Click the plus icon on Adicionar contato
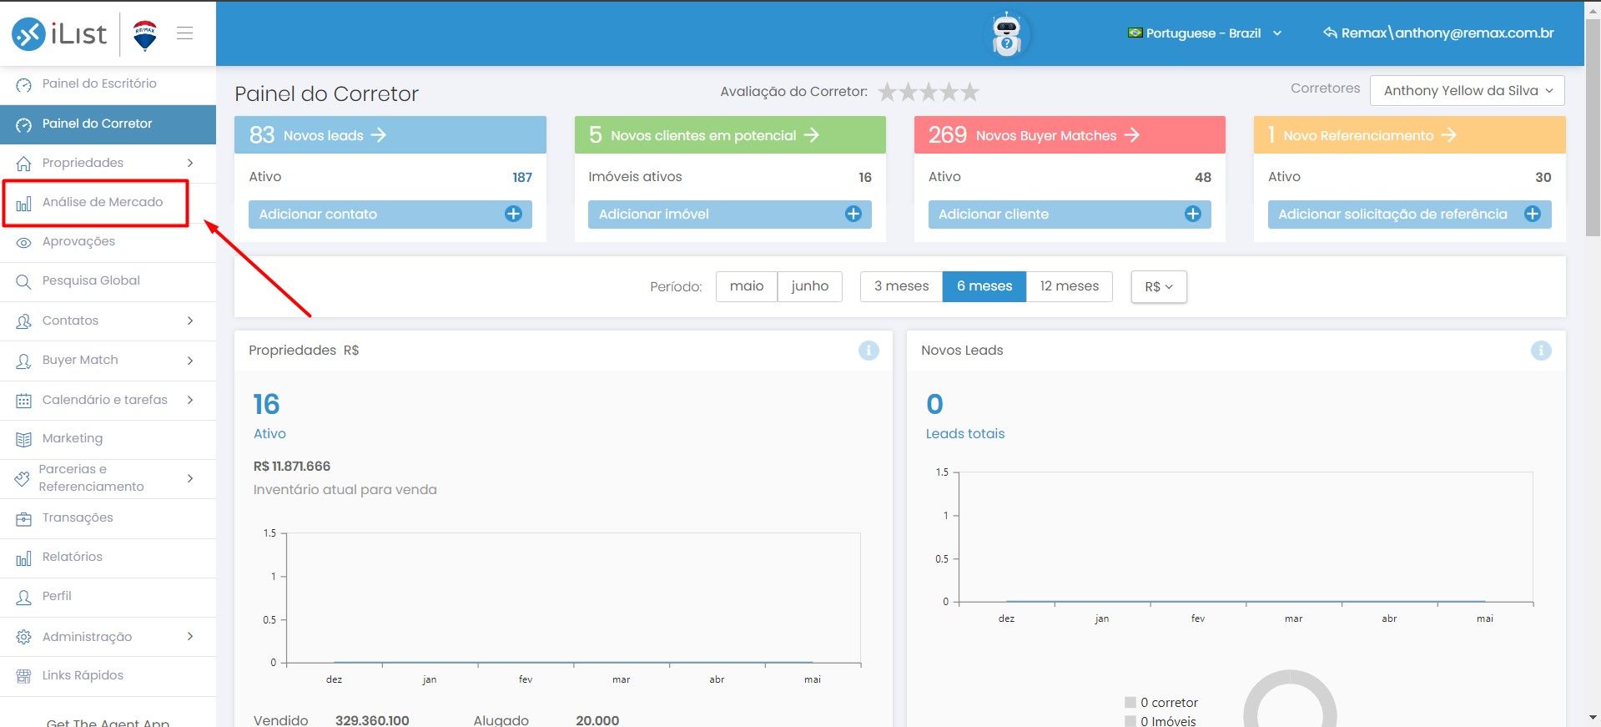Screen dimensions: 1601x727 tap(513, 215)
